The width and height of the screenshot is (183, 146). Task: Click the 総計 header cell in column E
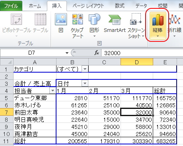pyautogui.click(x=165, y=91)
